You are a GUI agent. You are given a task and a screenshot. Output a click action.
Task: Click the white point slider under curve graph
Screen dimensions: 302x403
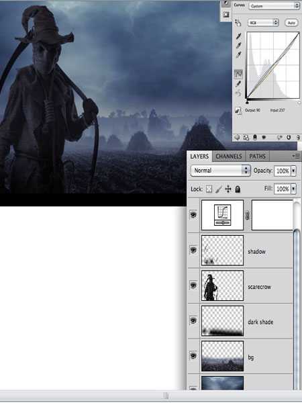coord(299,103)
